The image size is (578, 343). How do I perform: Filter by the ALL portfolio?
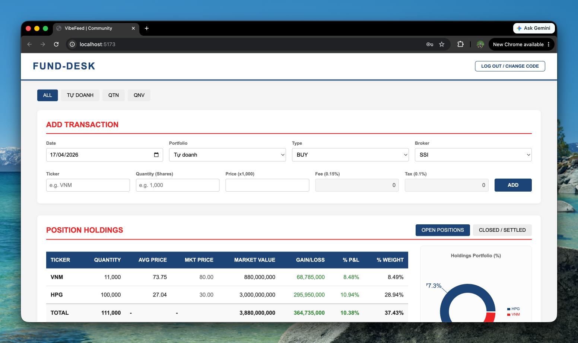pyautogui.click(x=47, y=95)
